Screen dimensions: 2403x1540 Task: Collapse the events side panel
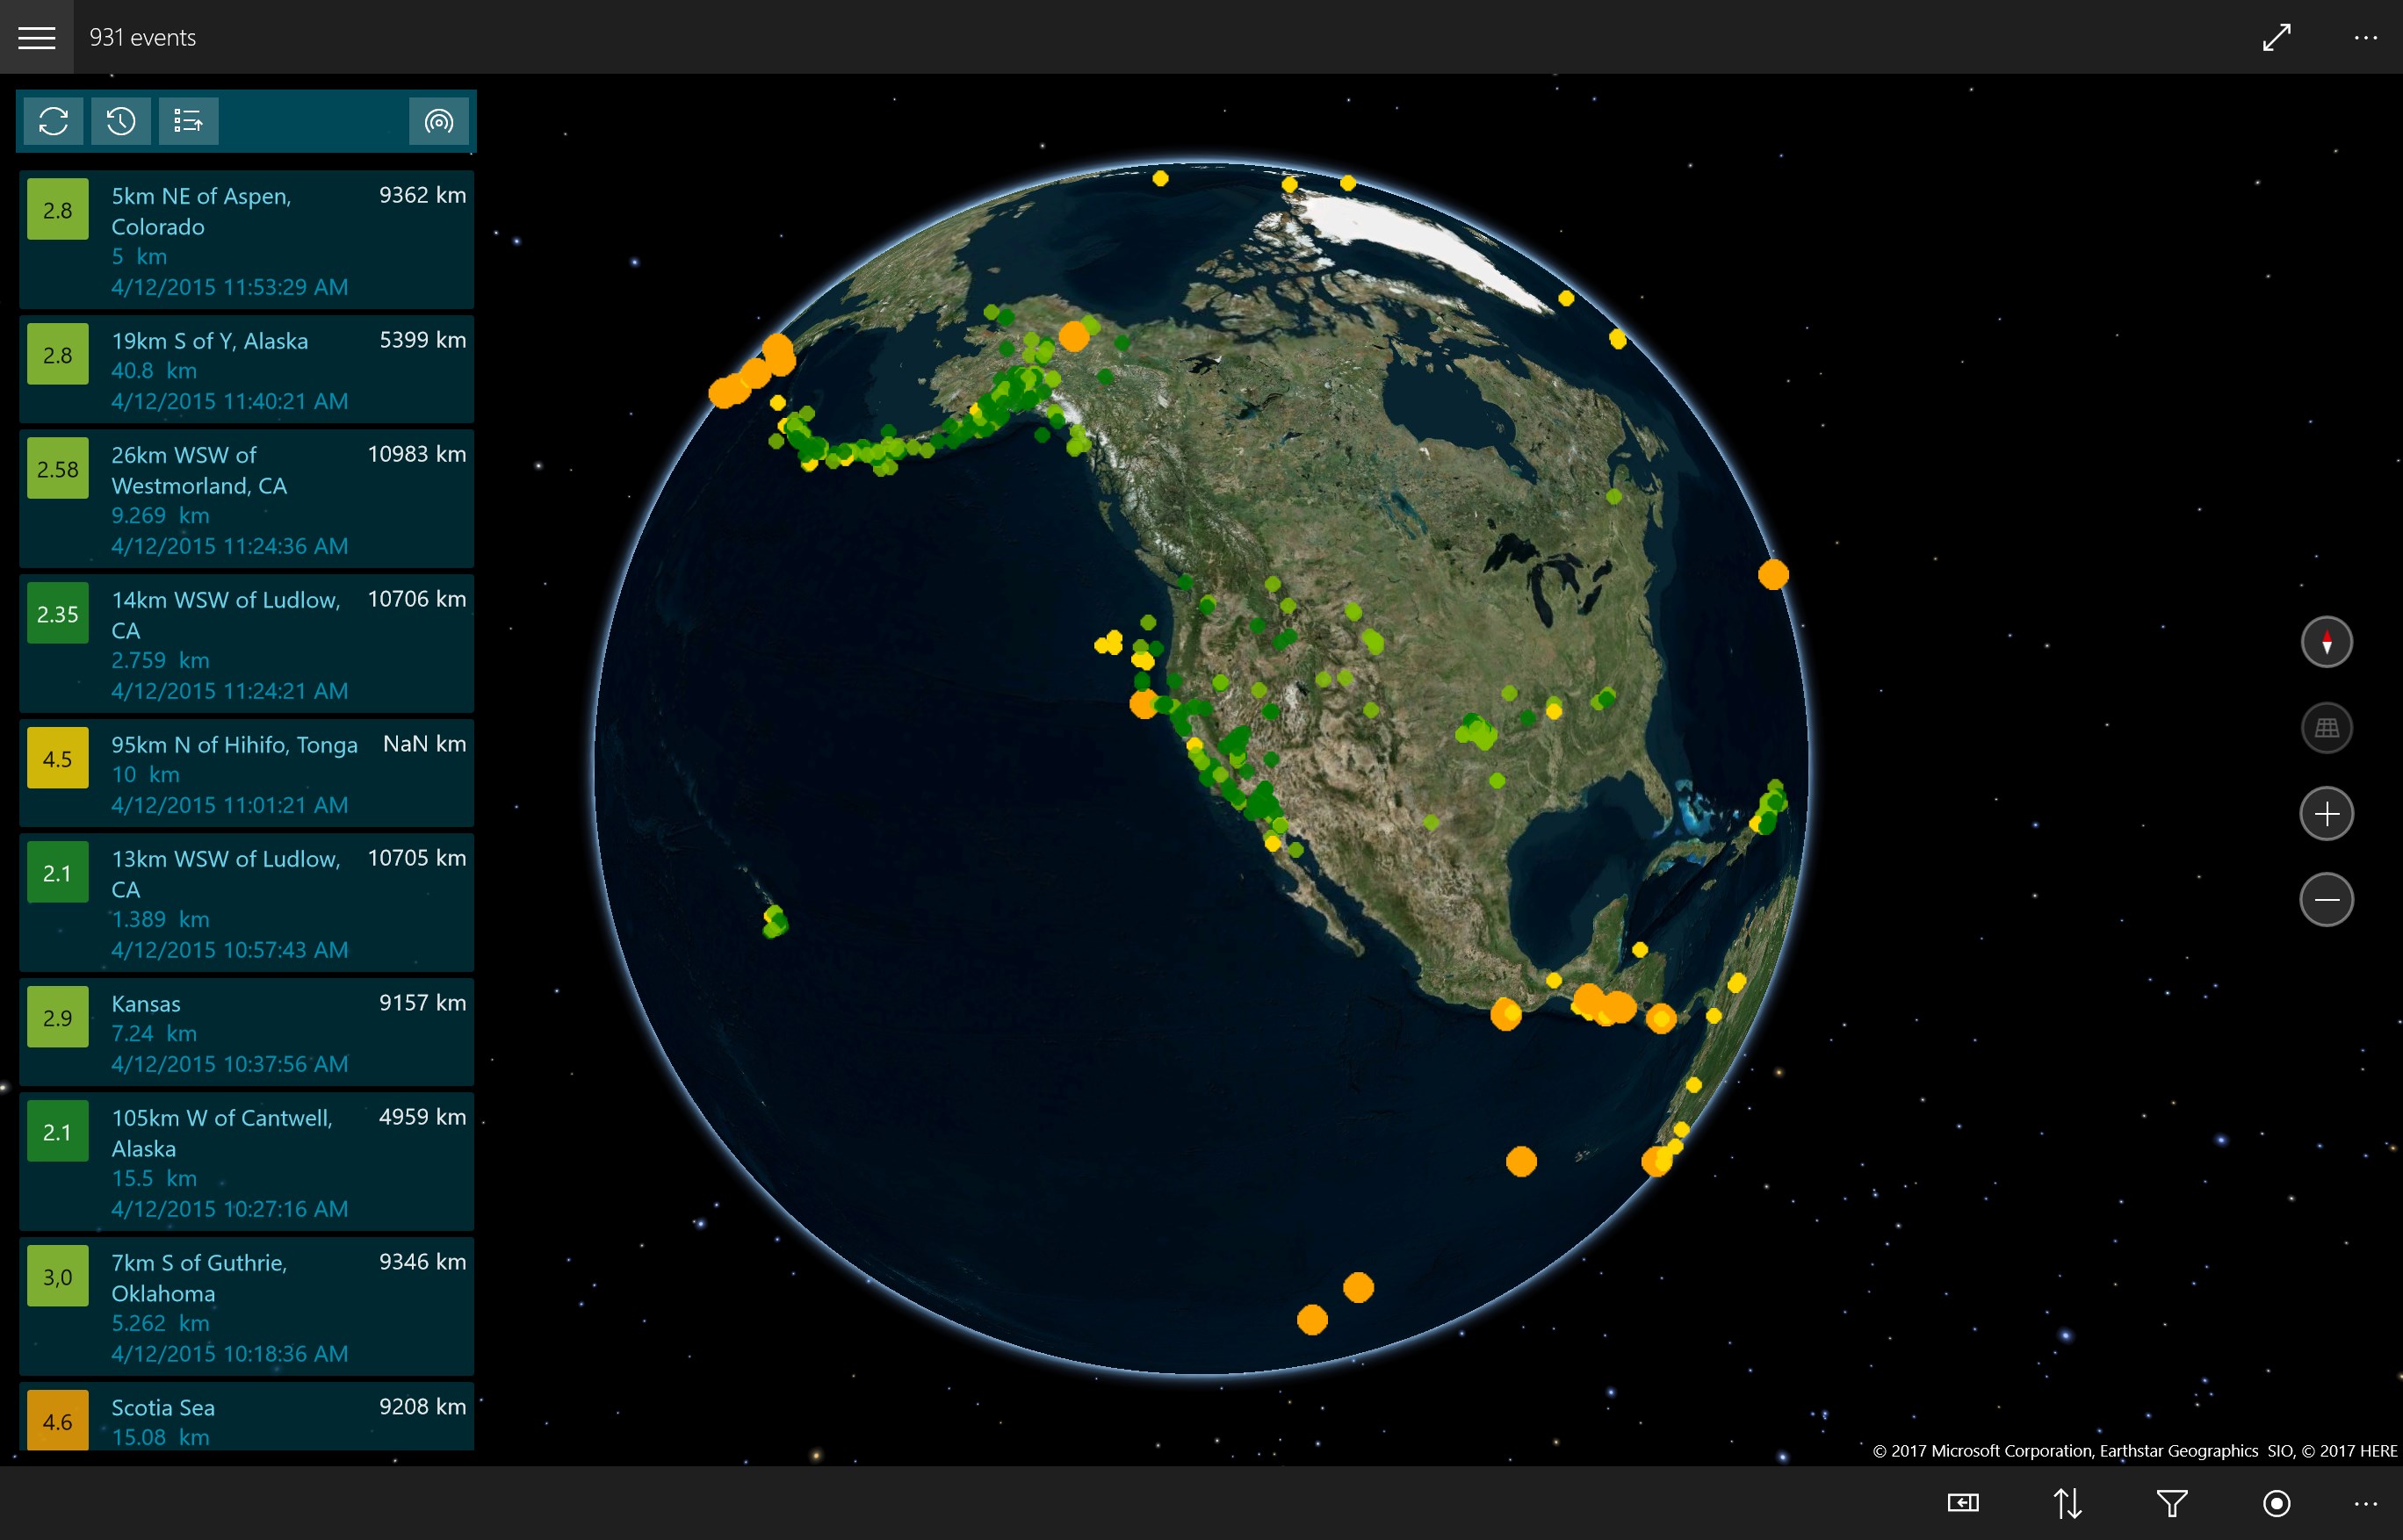pos(1964,1503)
